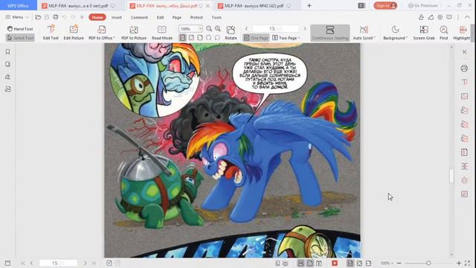
Task: Click the status bar page number field
Action: tap(58, 263)
